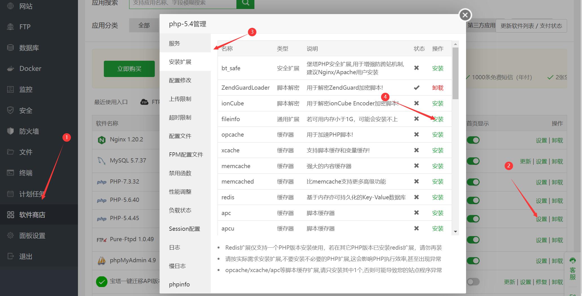Screen dimensions: 582x296
Task: Switch to the 服务 tab
Action: point(174,43)
